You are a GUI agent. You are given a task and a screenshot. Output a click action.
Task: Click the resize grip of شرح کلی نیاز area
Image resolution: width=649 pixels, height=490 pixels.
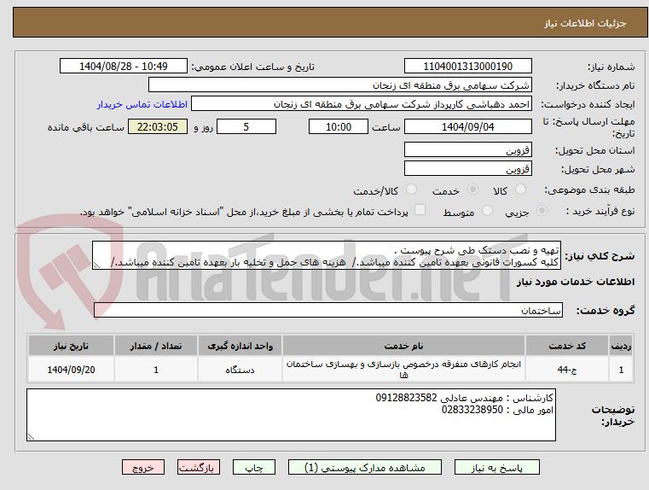pos(96,265)
